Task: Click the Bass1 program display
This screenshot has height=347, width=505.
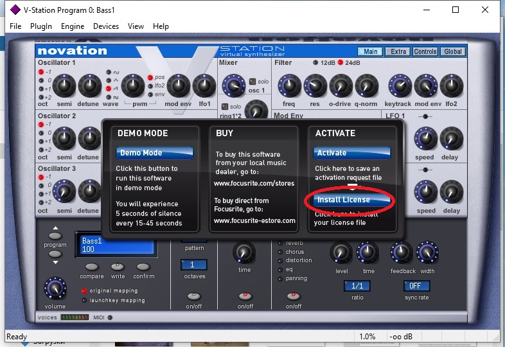Action: (x=116, y=245)
